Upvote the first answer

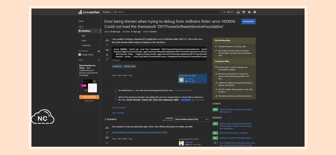[x=107, y=128]
